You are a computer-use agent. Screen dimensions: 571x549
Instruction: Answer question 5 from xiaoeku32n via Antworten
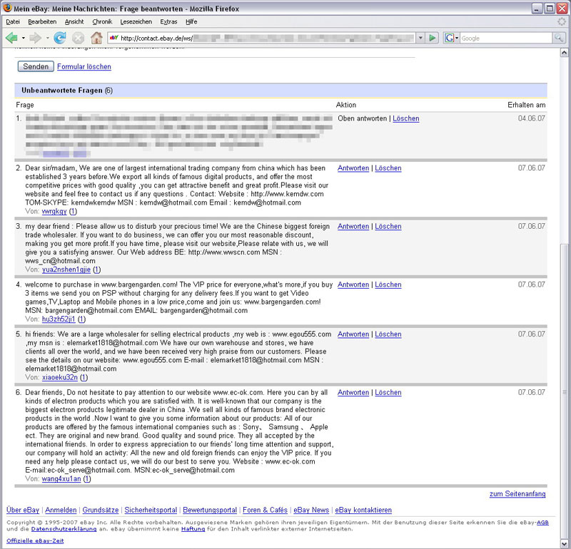tap(353, 334)
